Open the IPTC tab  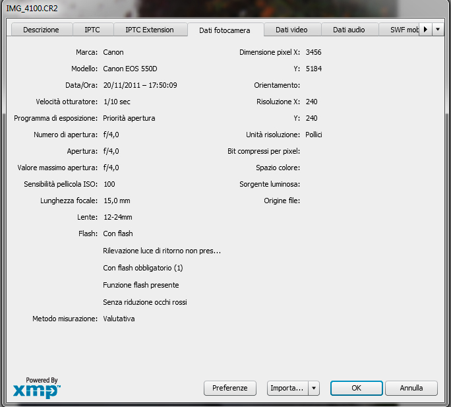pyautogui.click(x=93, y=30)
